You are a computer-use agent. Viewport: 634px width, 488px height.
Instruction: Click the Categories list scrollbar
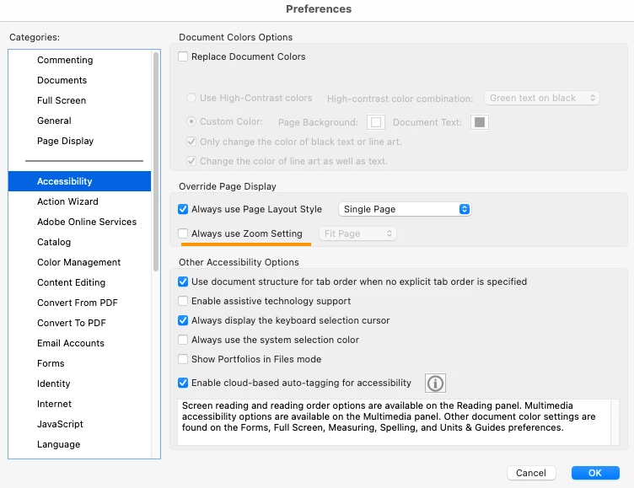tap(156, 162)
